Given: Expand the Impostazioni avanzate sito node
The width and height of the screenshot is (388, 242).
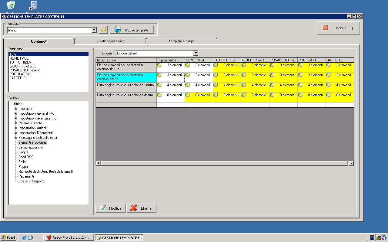Looking at the screenshot, I should (16, 118).
